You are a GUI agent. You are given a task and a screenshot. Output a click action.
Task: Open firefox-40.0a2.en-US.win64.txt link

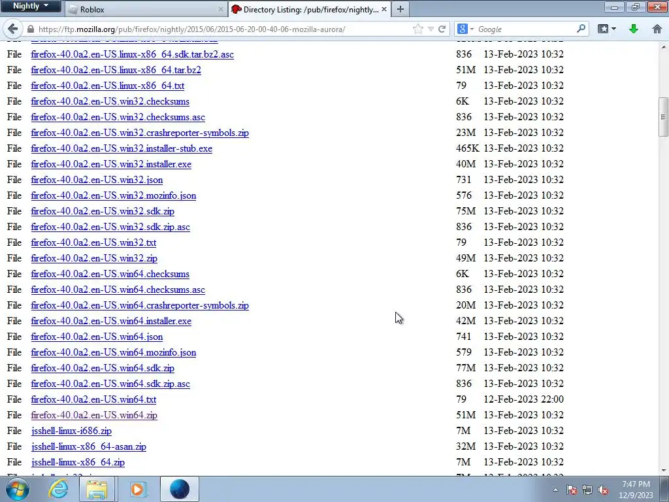(x=93, y=399)
